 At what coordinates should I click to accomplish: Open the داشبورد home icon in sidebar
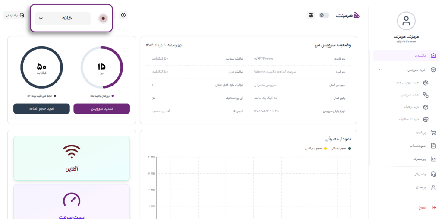433,56
